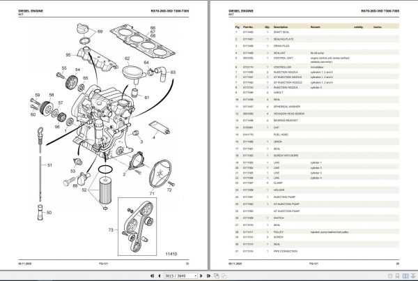Viewport: 418px width, 281px height.
Task: Click callout number 55 in diagram
Action: pos(64,68)
